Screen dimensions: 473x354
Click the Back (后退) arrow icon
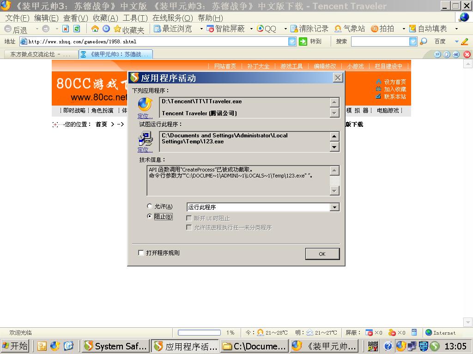8,29
